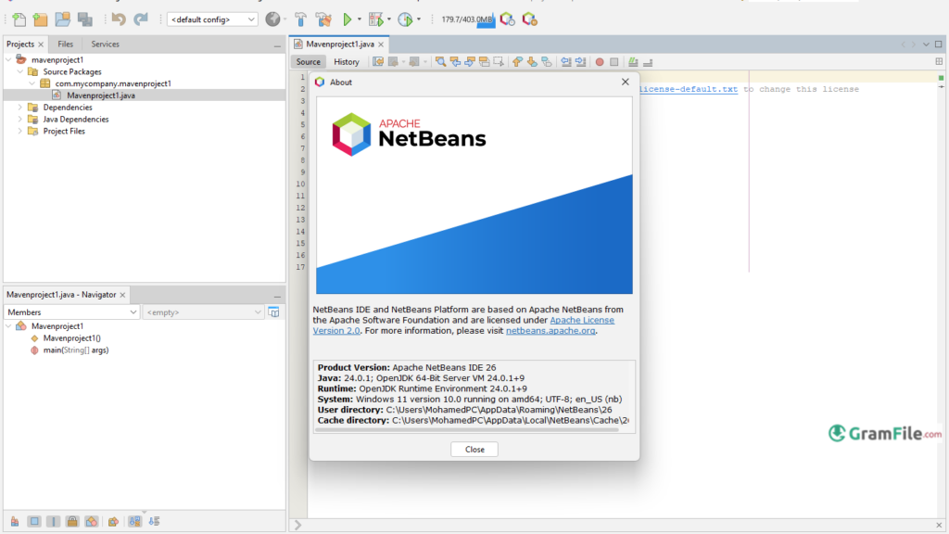Toggle Show Inherited Members in Navigator
949x534 pixels.
(x=15, y=521)
